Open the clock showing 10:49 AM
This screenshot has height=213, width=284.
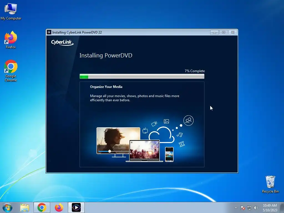click(x=270, y=208)
